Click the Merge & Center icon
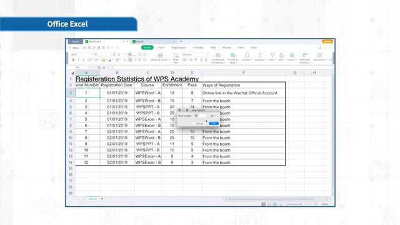 160,55
